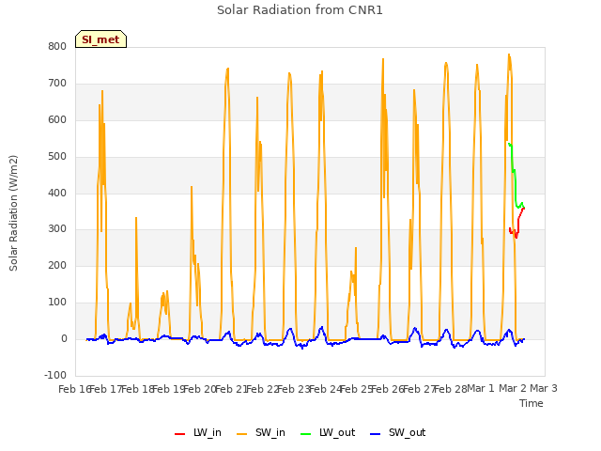The height and width of the screenshot is (451, 601).
Task: Toggle the SW_in legend entry
Action: coord(261,432)
